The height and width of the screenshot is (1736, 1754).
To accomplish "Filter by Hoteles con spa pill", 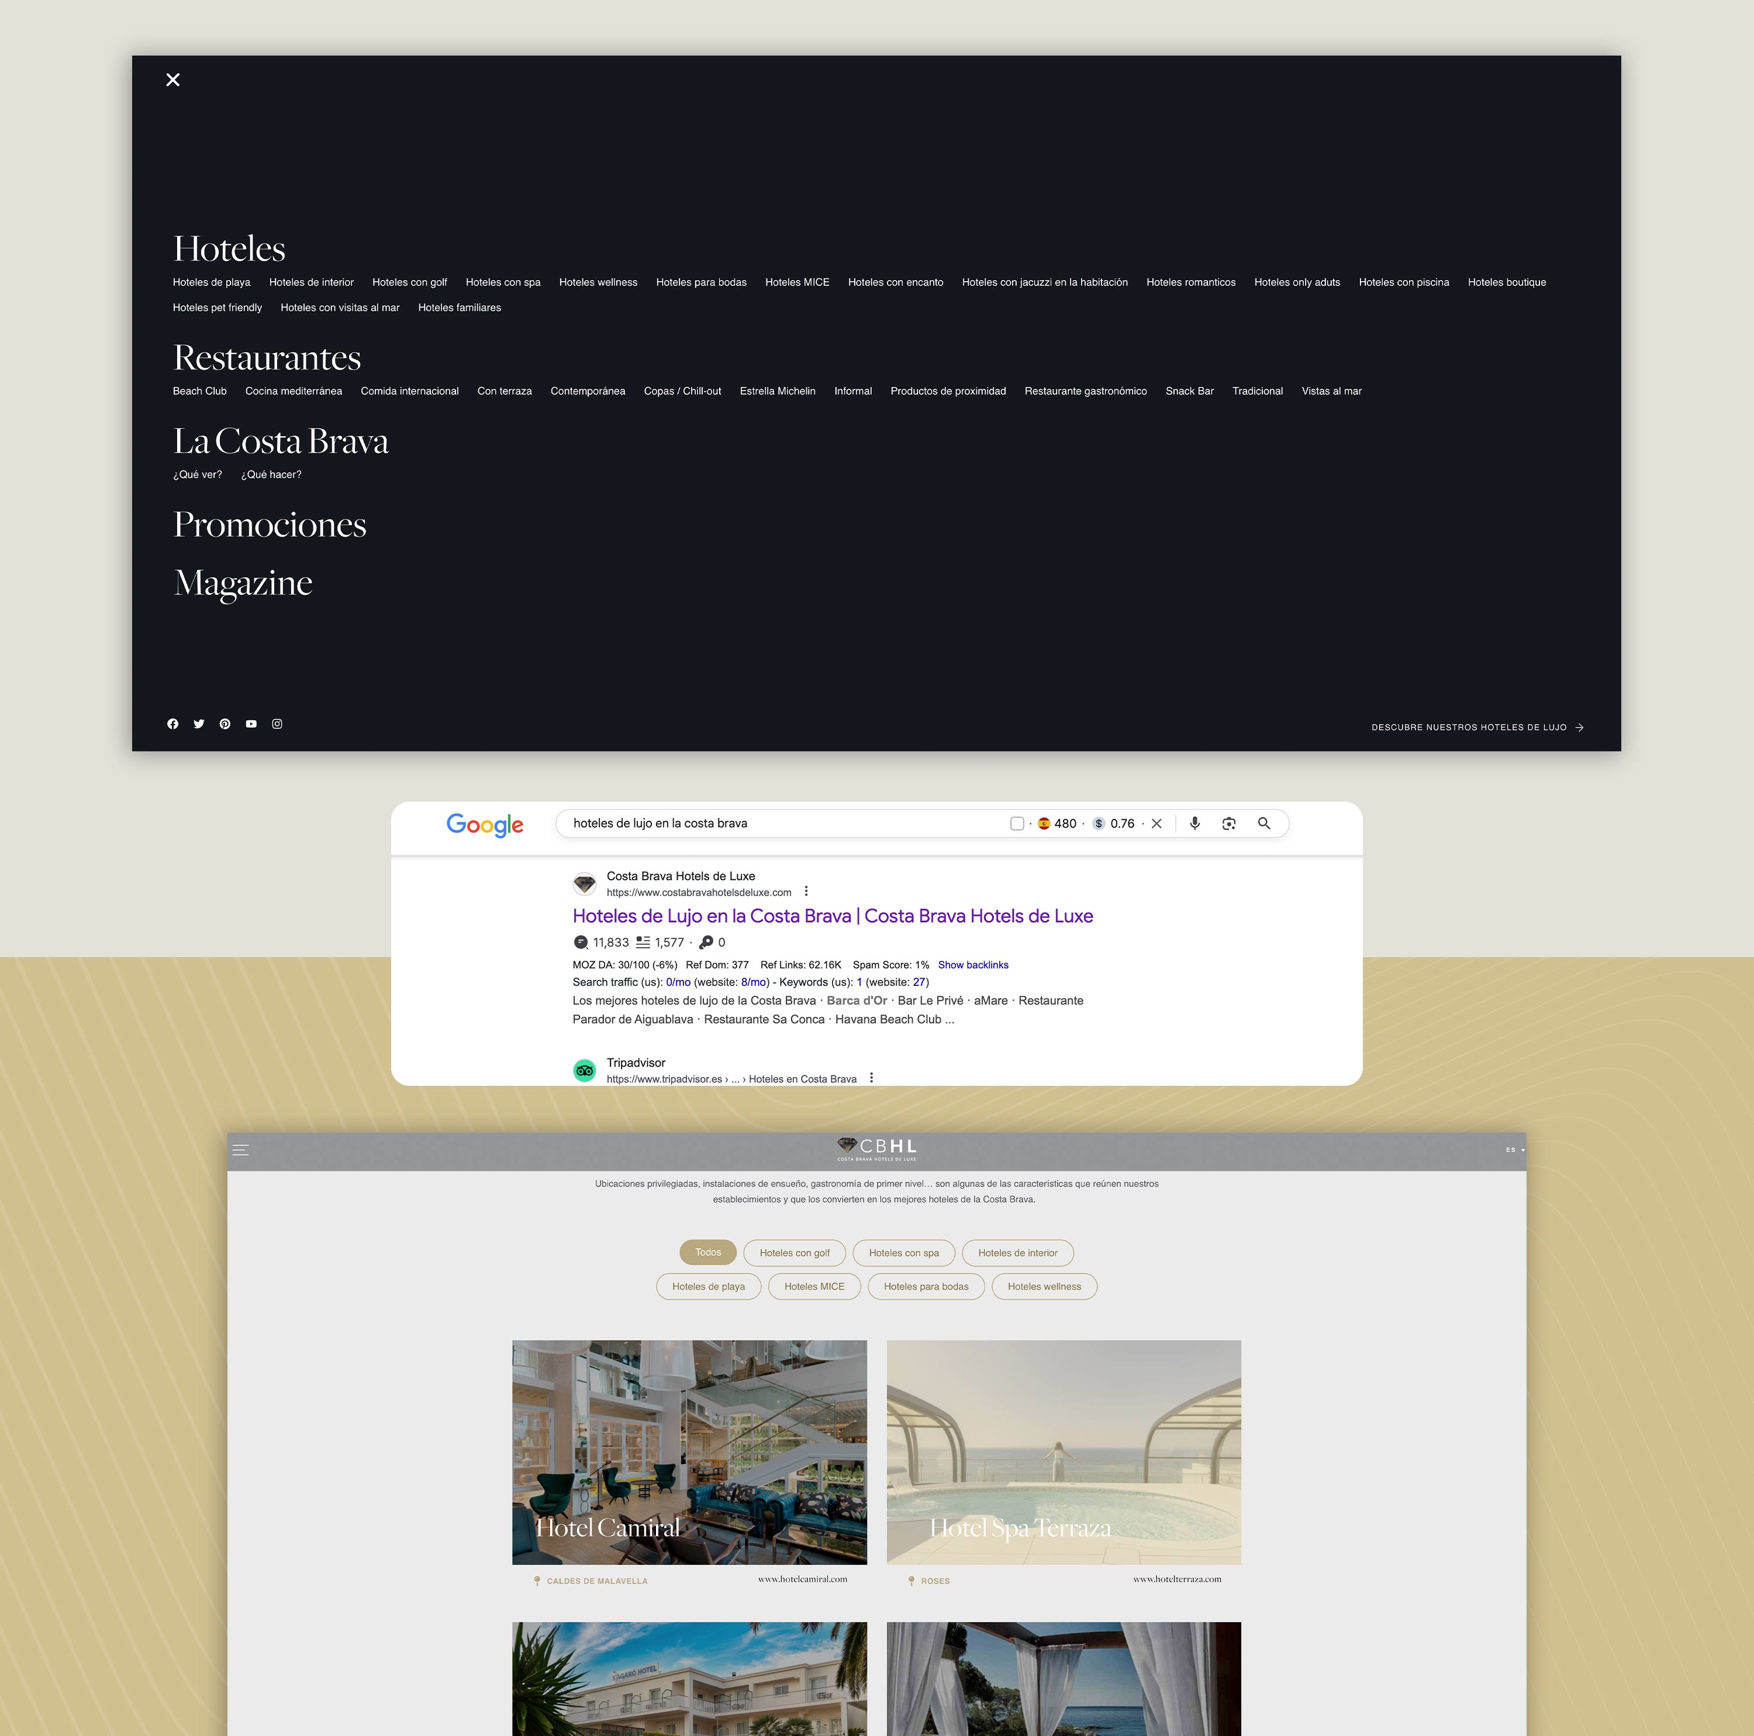I will click(x=903, y=1253).
